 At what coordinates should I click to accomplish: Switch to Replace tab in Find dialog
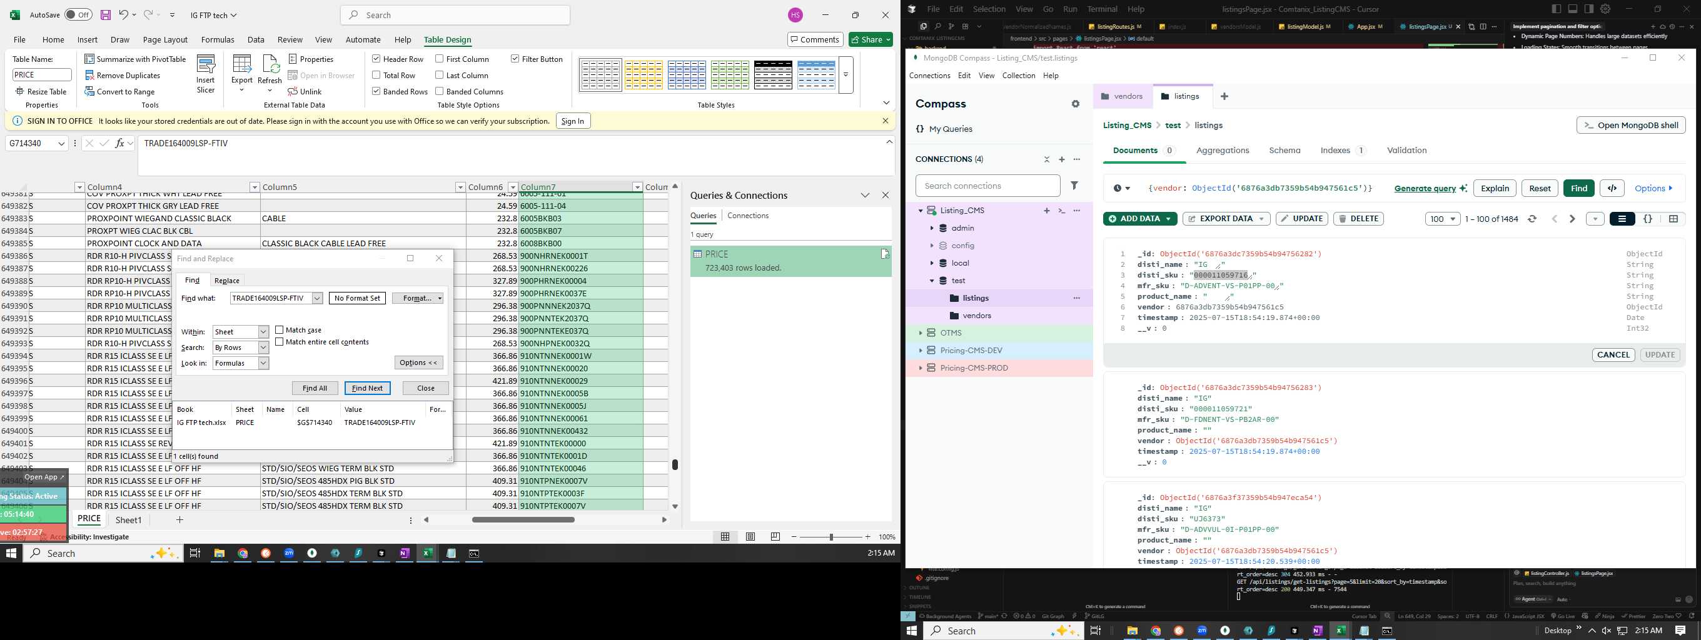(x=226, y=281)
